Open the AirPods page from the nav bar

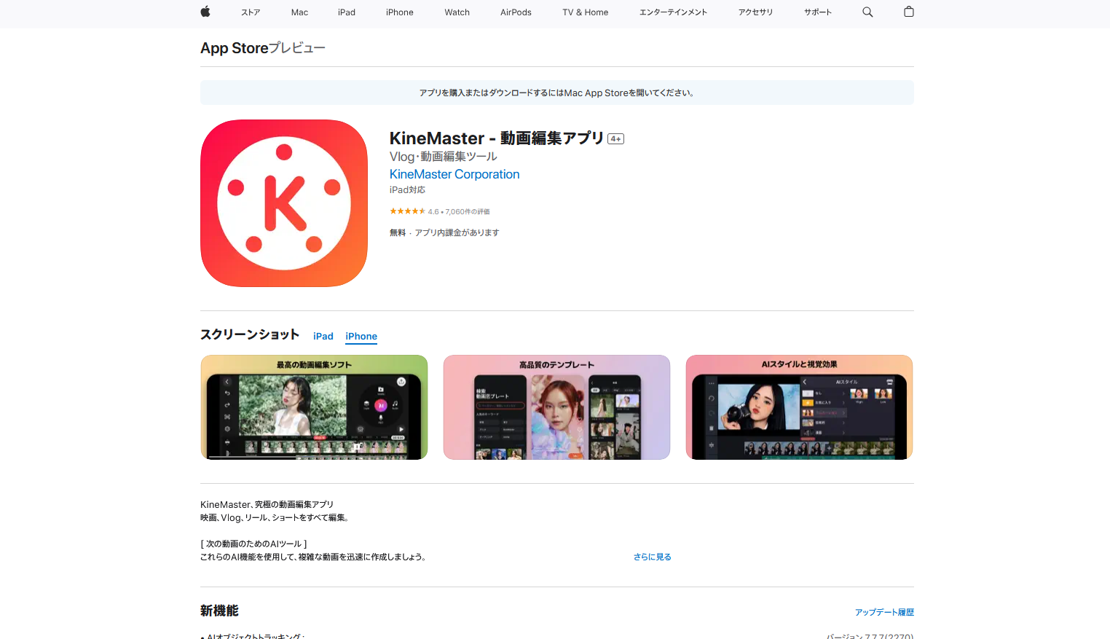515,12
